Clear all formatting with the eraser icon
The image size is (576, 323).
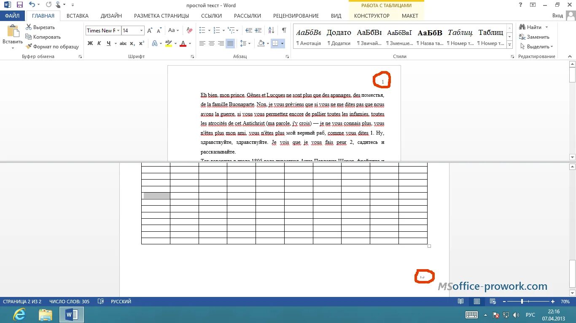pos(189,31)
